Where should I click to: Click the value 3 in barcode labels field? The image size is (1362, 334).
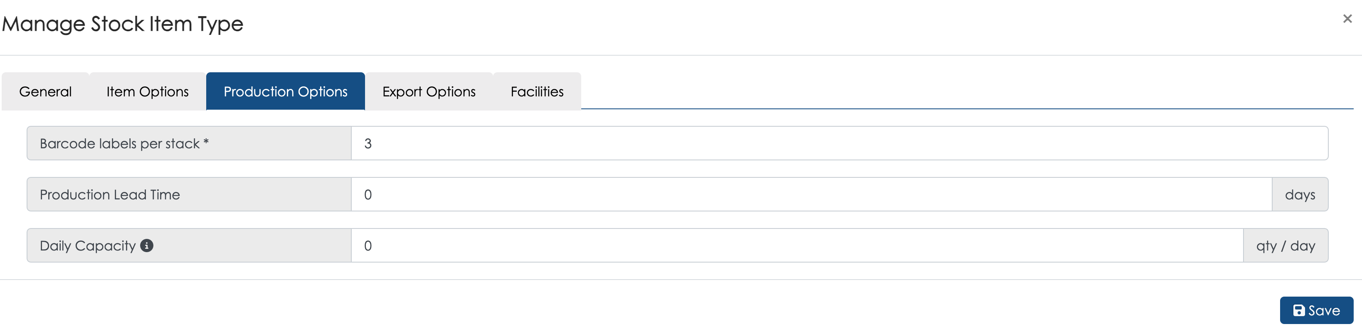[368, 144]
